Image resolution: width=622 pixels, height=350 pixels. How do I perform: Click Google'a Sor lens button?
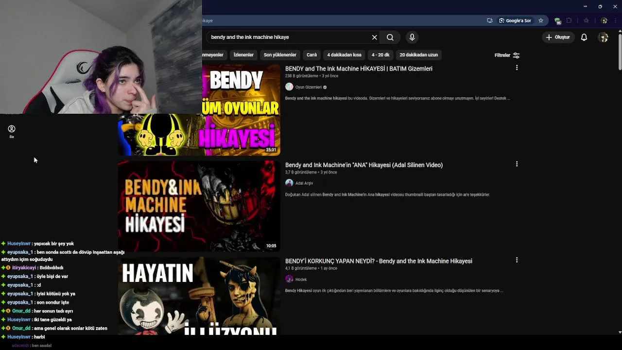click(515, 20)
